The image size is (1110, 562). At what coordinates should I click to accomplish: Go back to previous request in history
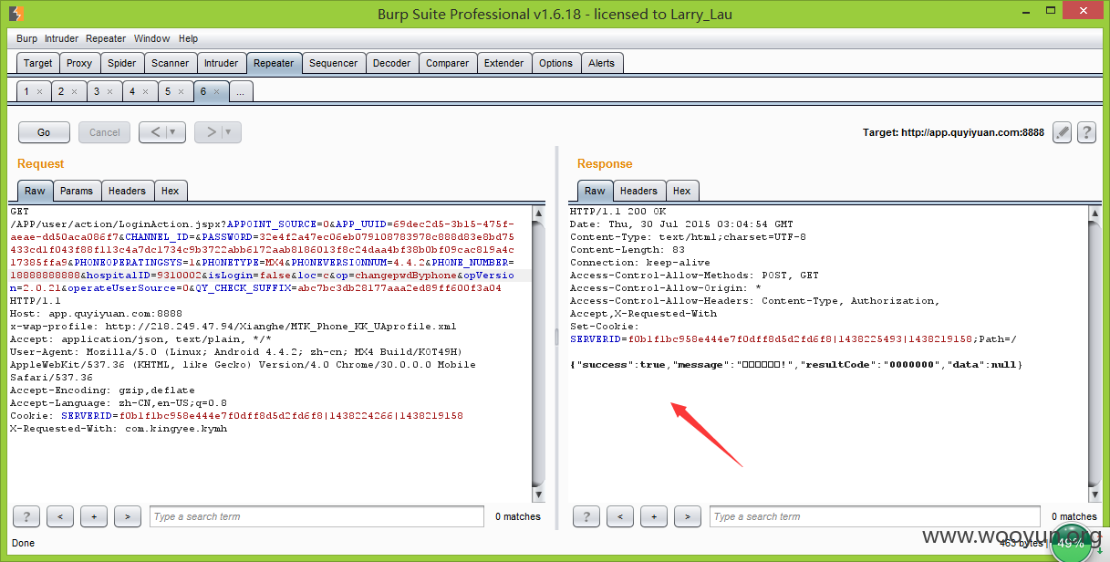pos(153,132)
